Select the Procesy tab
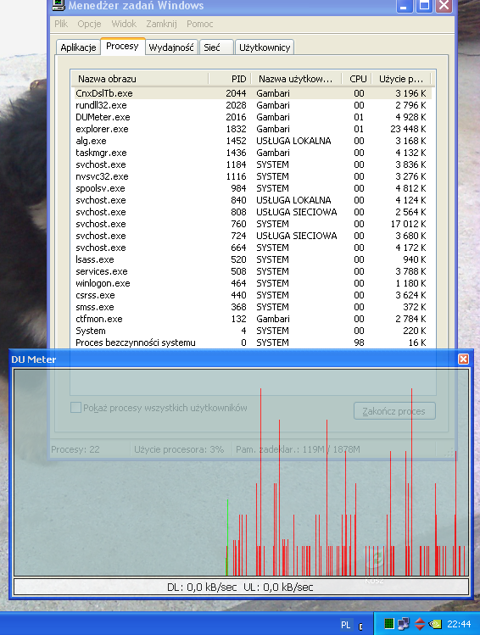Viewport: 480px width, 635px height. click(x=122, y=46)
